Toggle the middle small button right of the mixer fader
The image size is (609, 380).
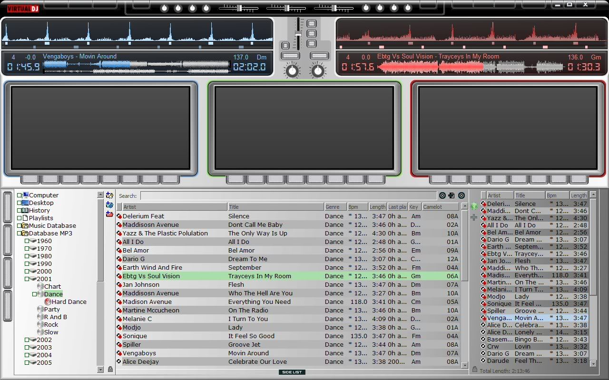pyautogui.click(x=312, y=33)
